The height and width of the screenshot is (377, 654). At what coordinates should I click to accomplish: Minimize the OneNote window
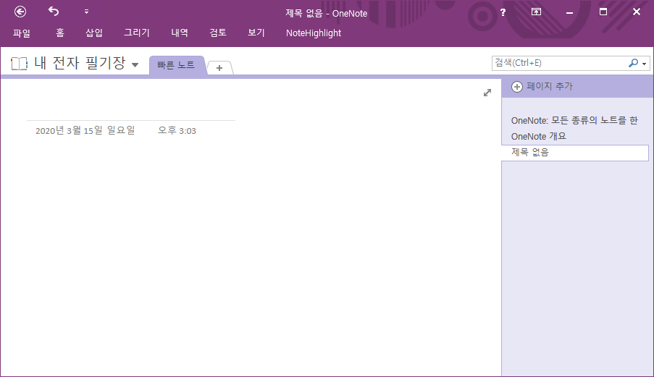tap(569, 12)
